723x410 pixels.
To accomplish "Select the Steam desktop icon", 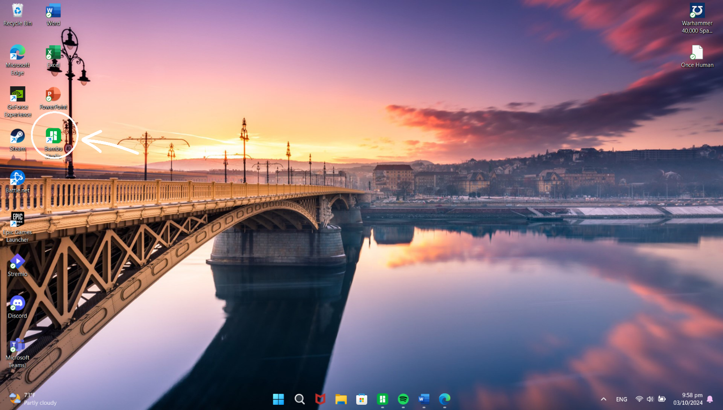I will (18, 137).
